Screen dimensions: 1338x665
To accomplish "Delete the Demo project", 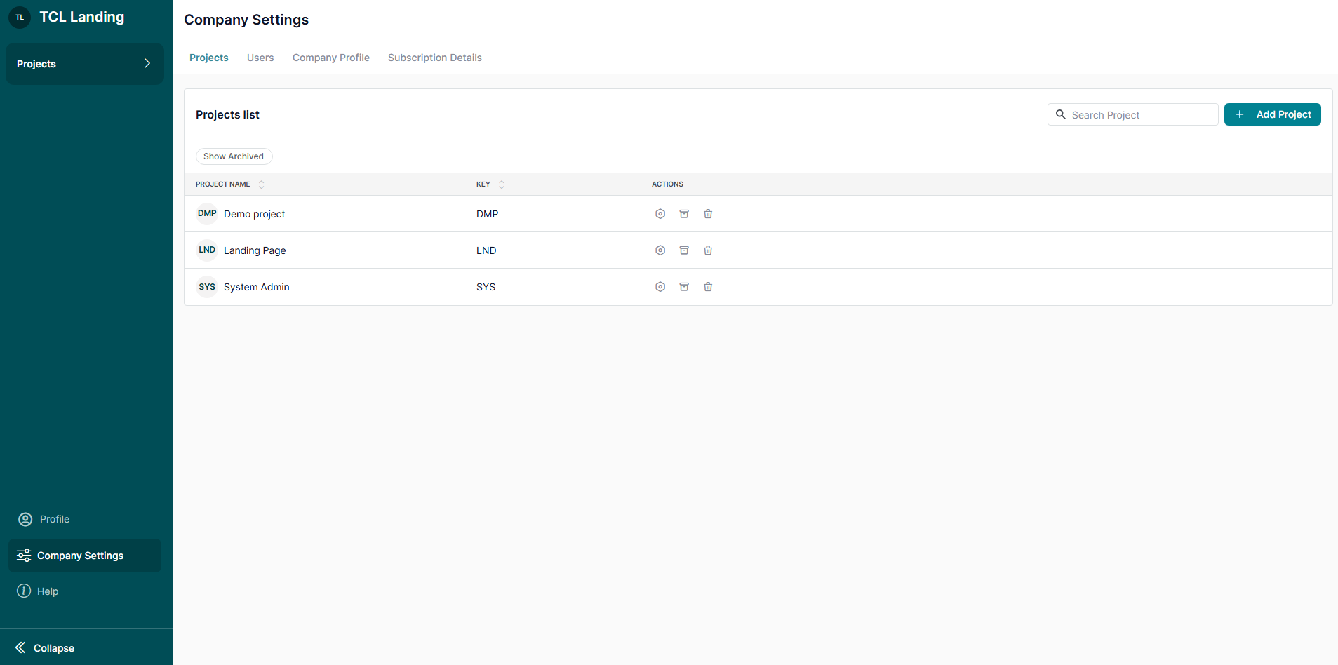I will coord(708,214).
